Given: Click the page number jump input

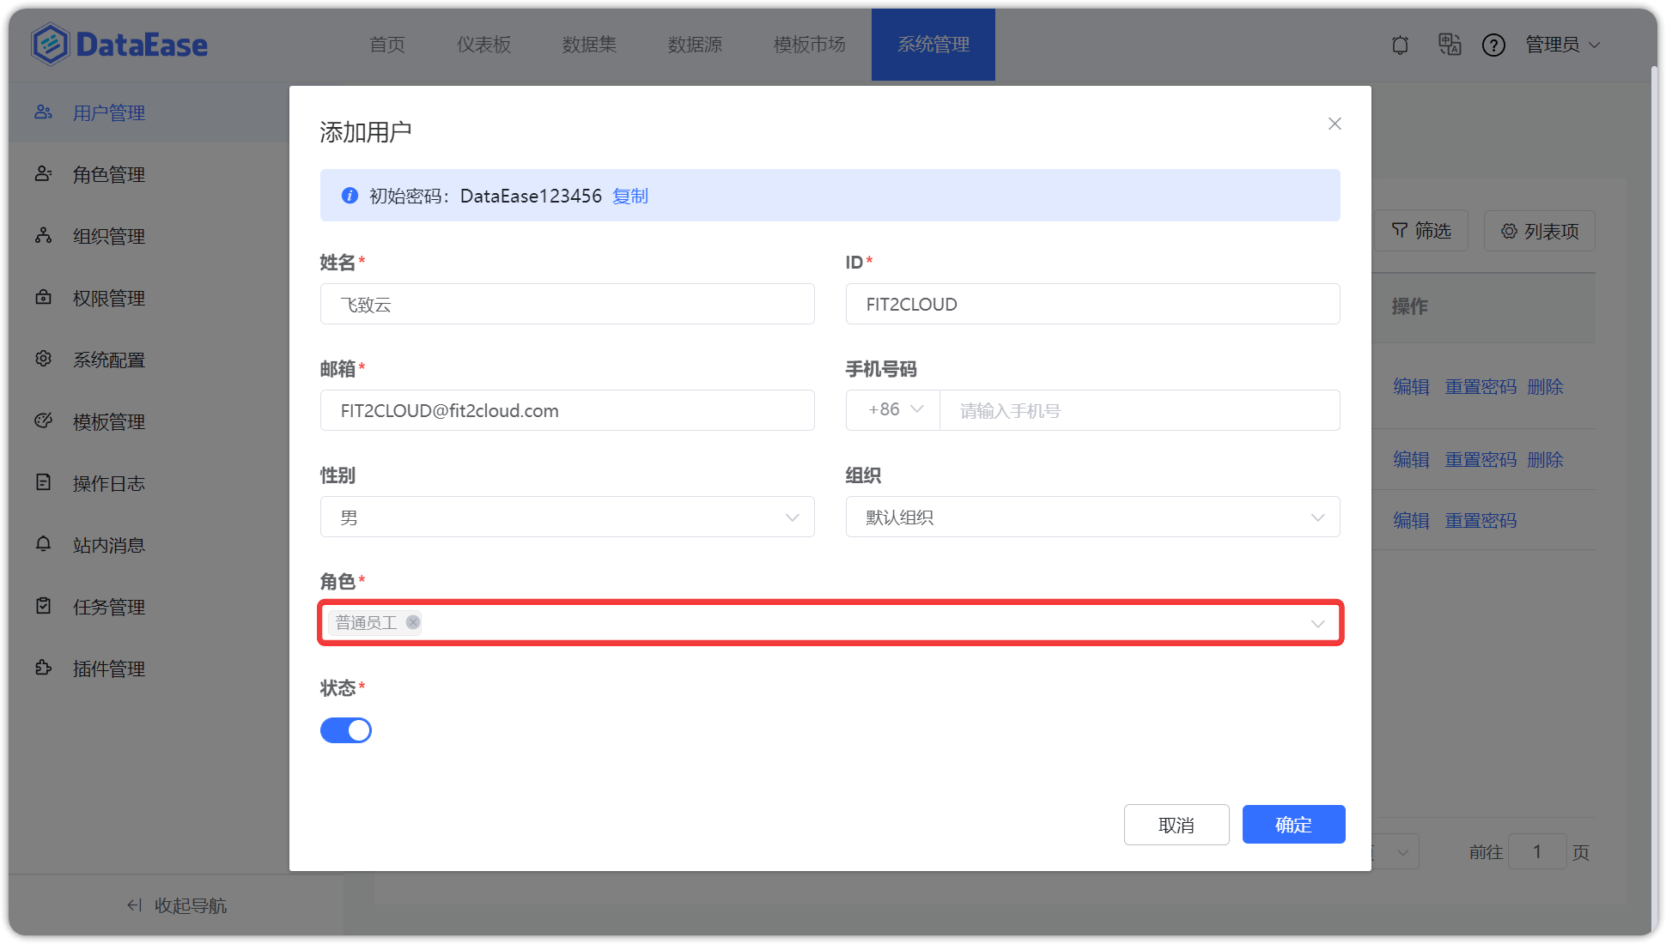Looking at the screenshot, I should [1537, 852].
